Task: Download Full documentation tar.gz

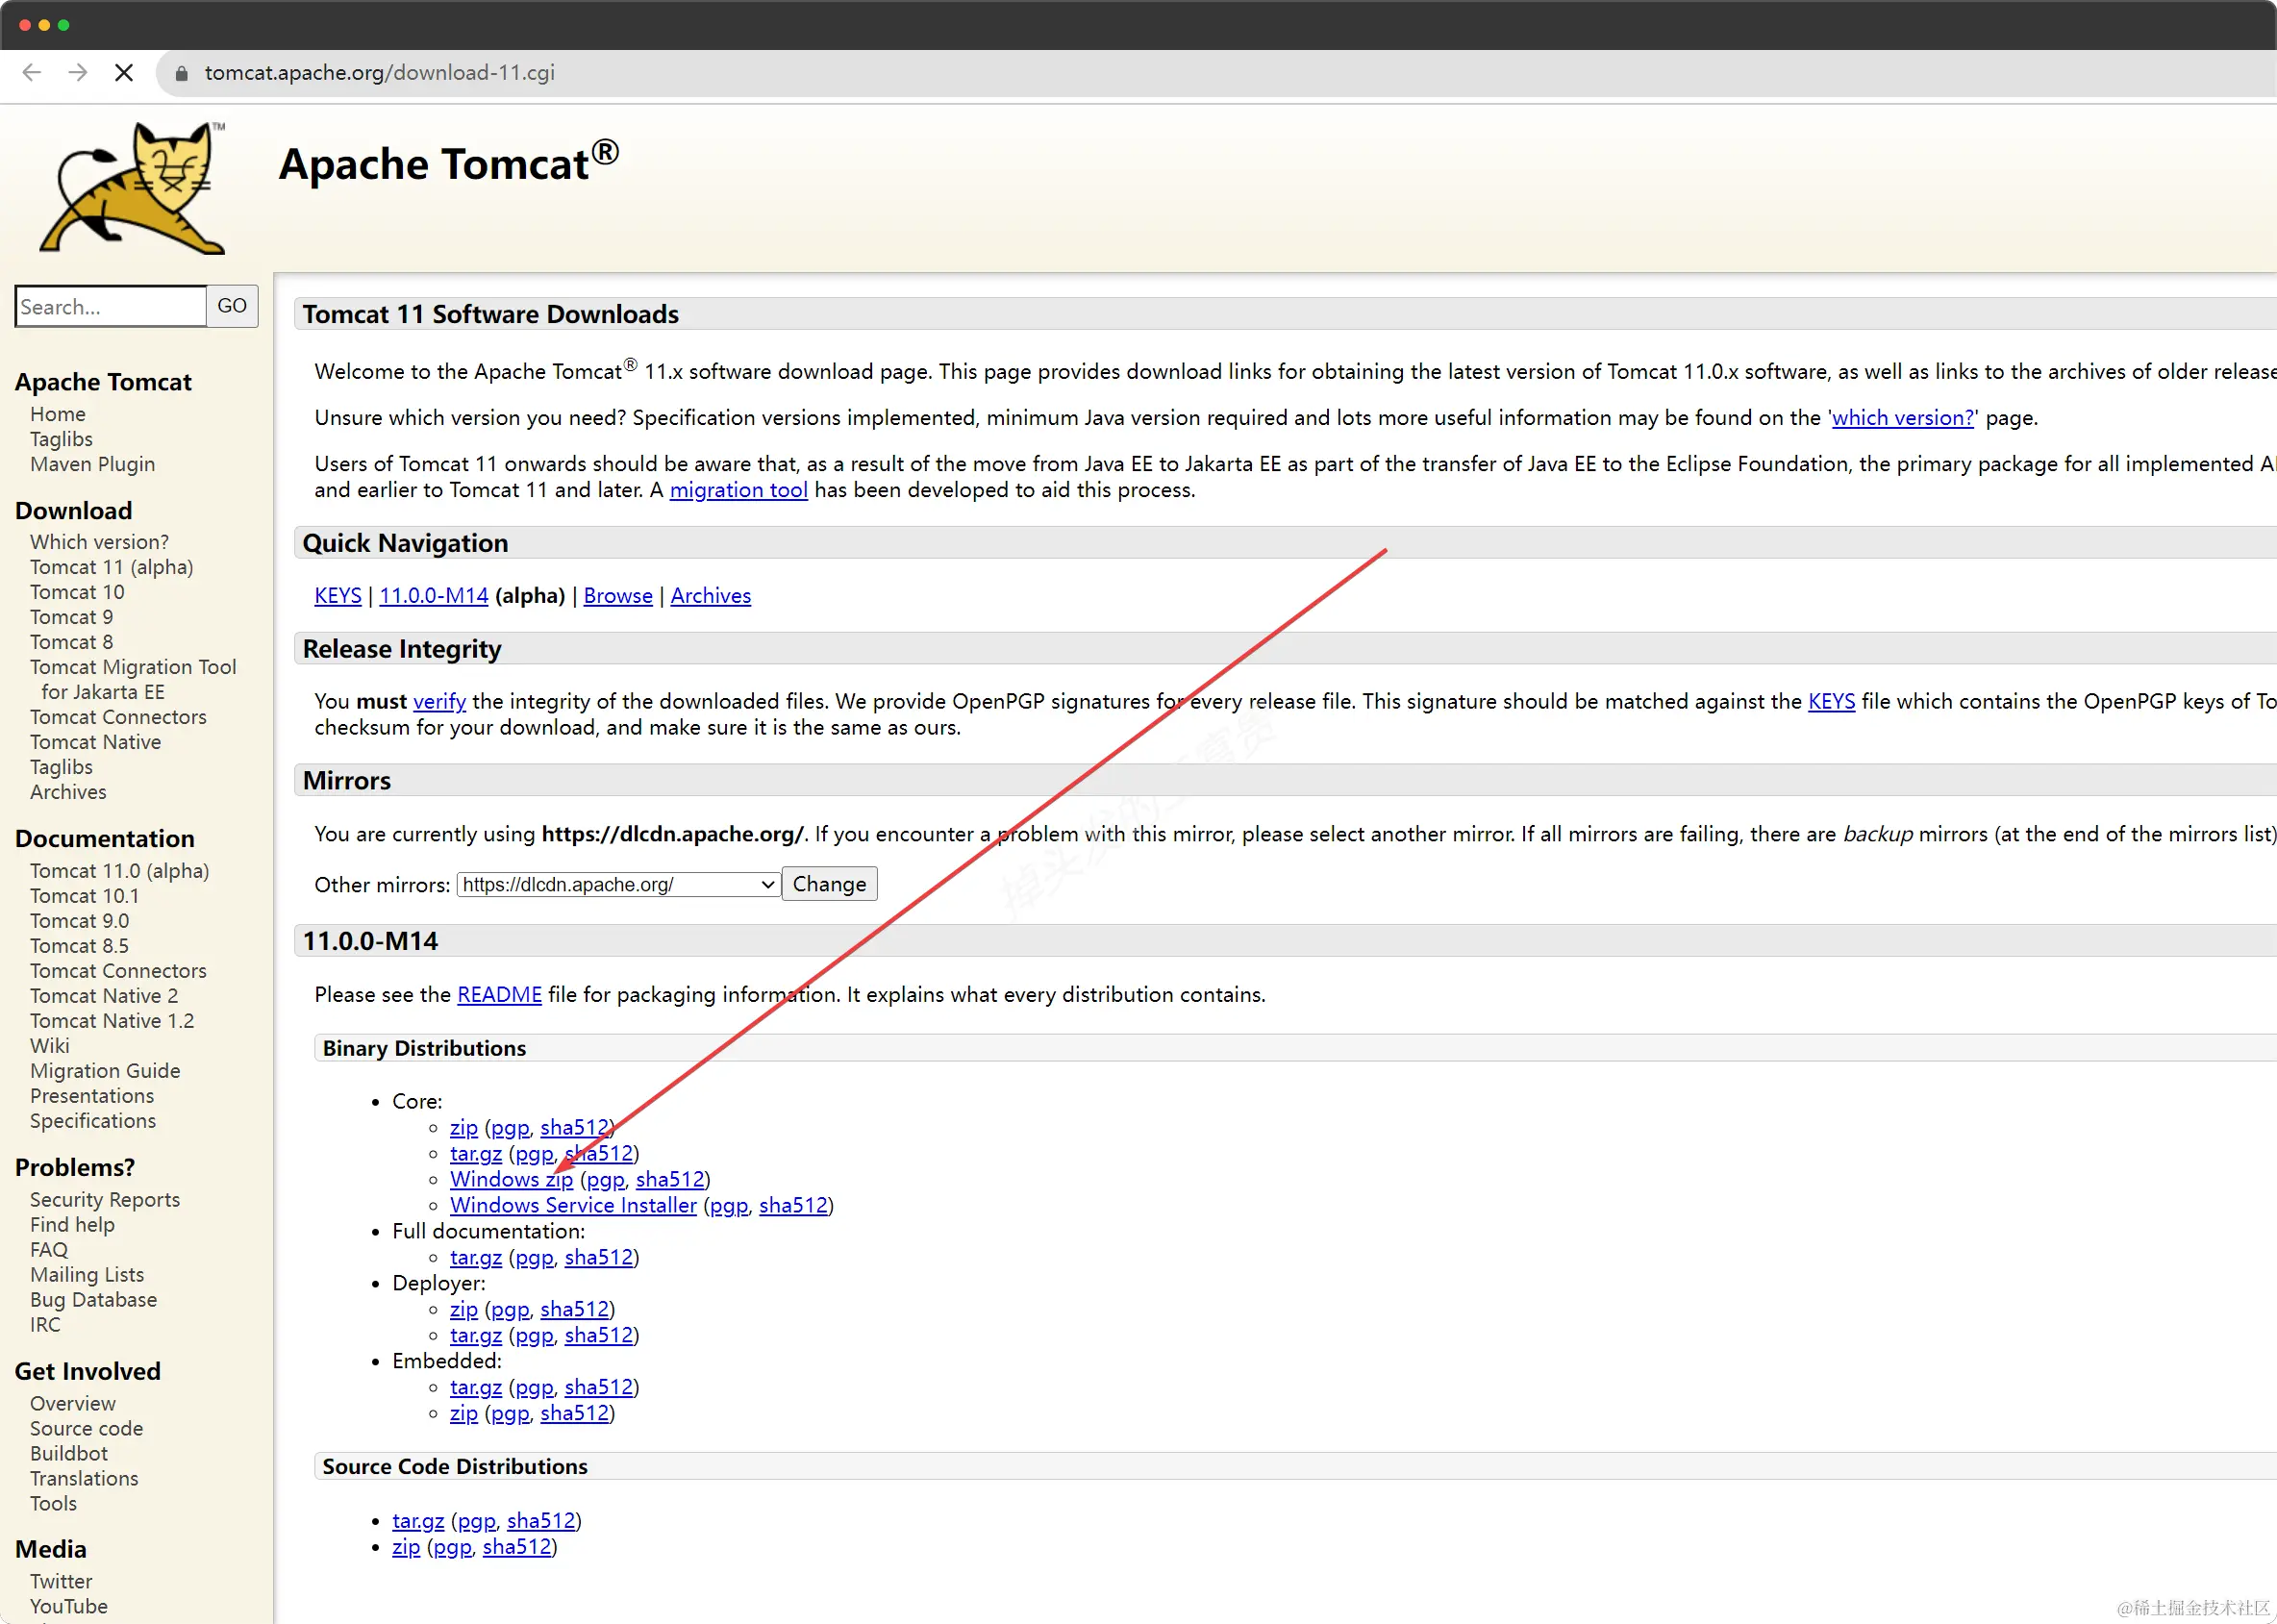Action: click(476, 1258)
